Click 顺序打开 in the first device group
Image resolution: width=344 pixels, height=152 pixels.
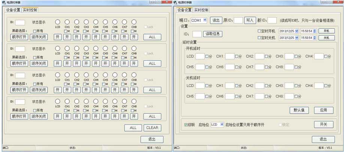[x=19, y=37]
